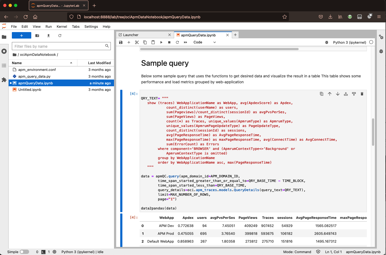Insert a new cell below with plus icon
386x255 pixels.
coord(129,42)
